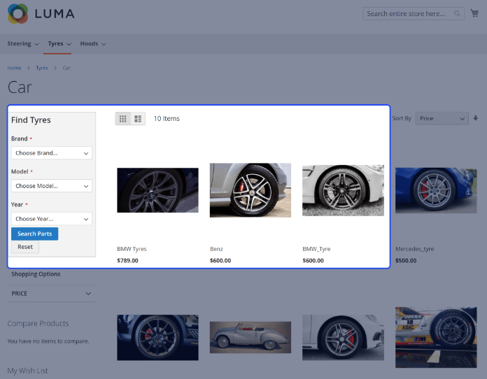The height and width of the screenshot is (379, 487).
Task: Go to Tyres breadcrumb link
Action: pos(42,68)
